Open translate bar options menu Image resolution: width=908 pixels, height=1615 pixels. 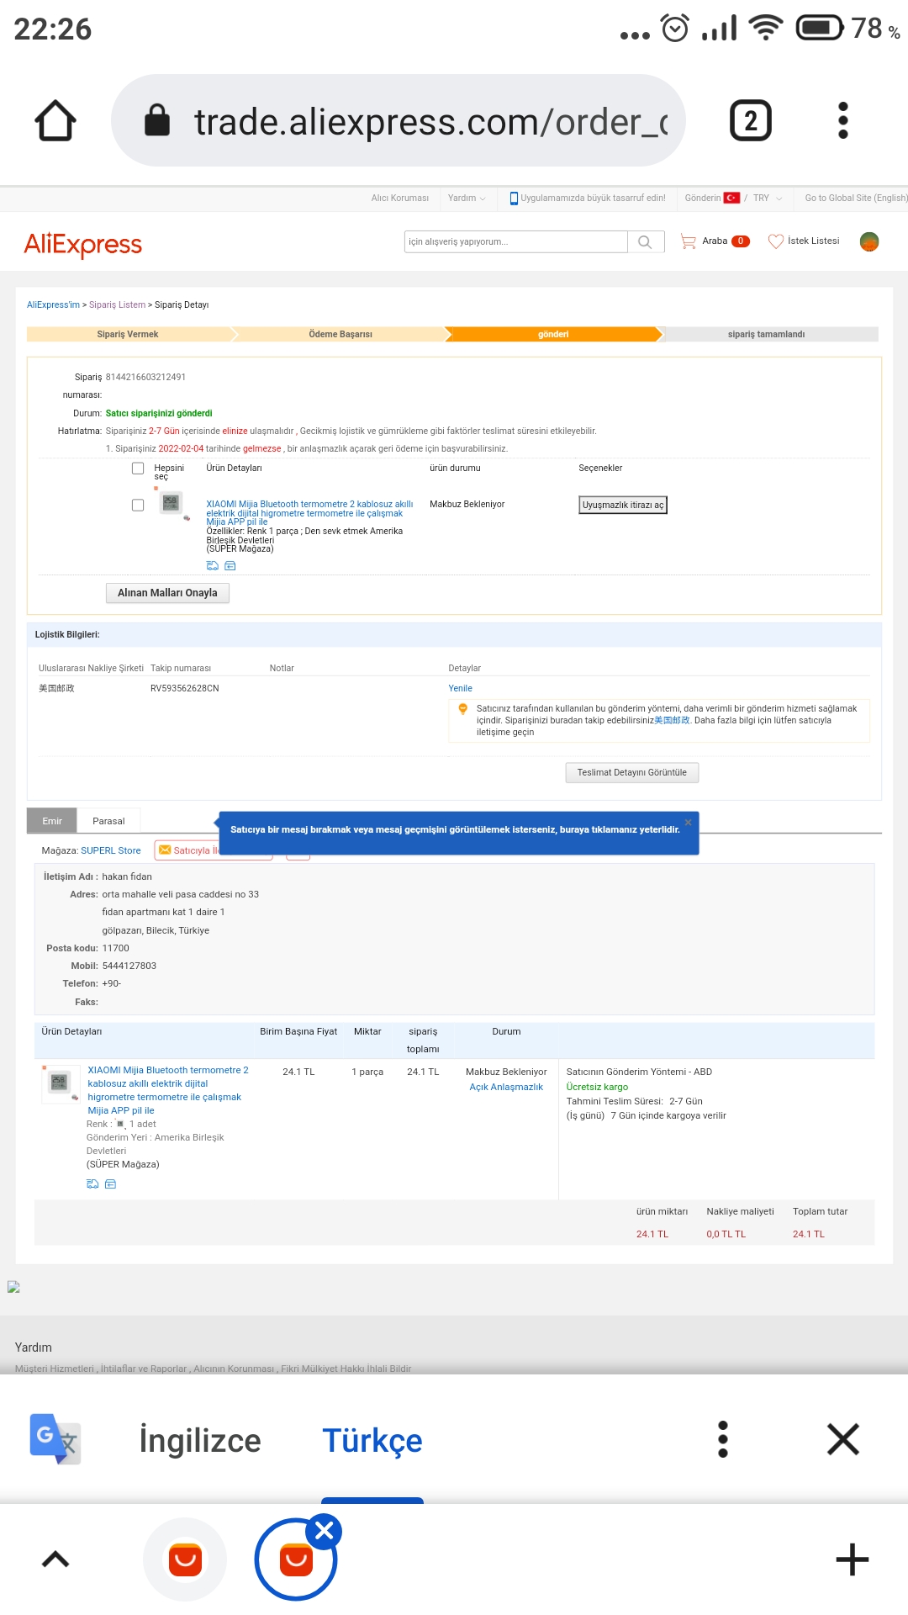pos(722,1439)
